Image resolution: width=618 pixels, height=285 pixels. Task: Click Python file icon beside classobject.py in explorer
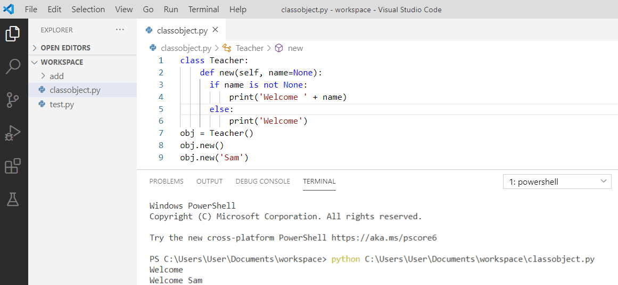click(42, 90)
